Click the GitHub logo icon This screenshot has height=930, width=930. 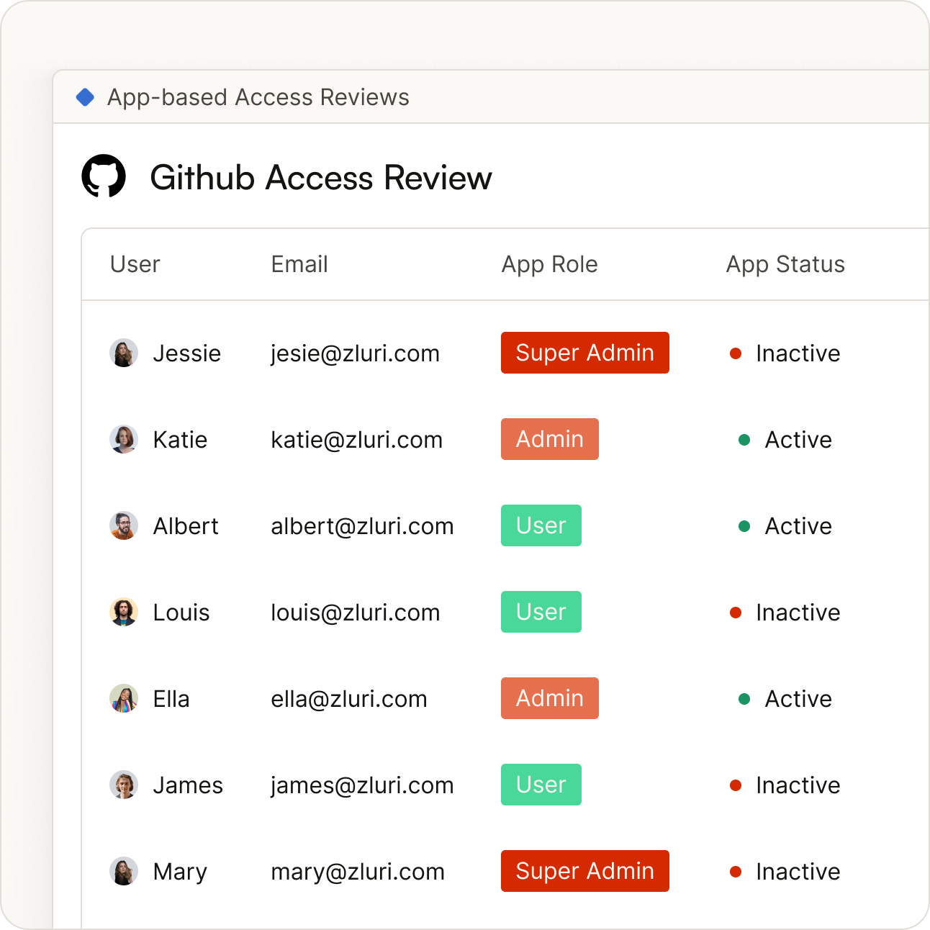point(104,176)
